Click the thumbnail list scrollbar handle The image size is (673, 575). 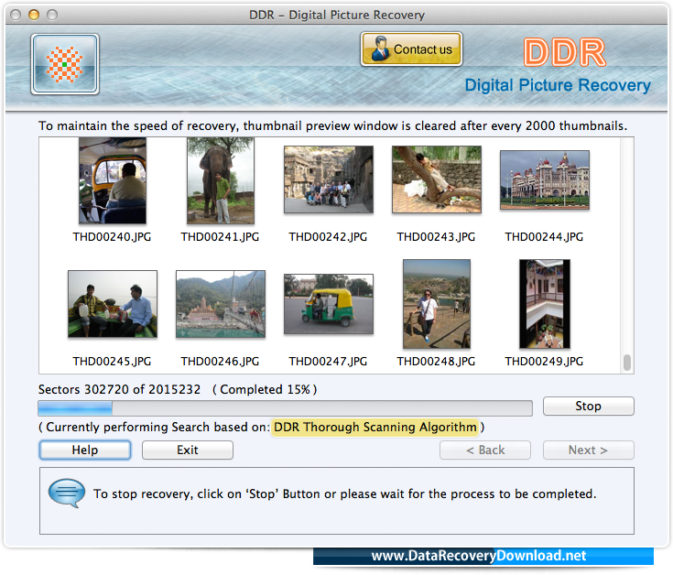click(x=627, y=363)
